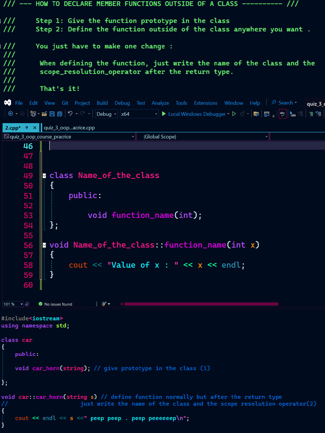Click the "Value of x : " string literal

[x=143, y=265]
